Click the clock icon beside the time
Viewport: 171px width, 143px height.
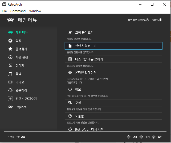point(148,20)
